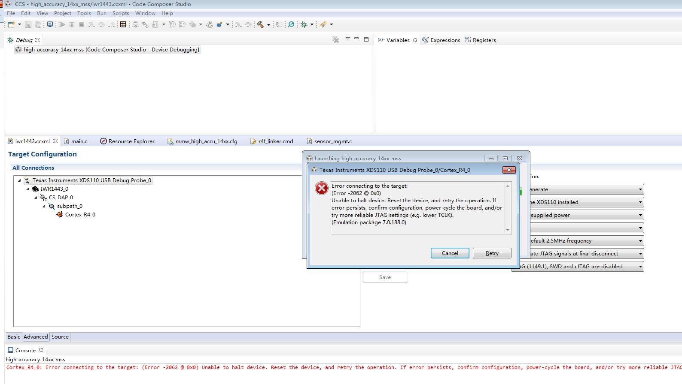Click the disconnect-all icon in Debug view
The image size is (682, 384).
[336, 39]
